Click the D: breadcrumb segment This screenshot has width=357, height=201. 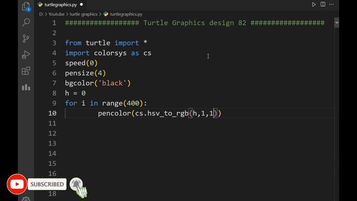point(41,14)
